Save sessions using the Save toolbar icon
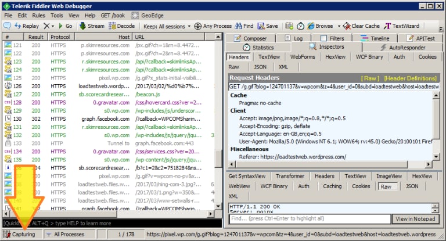The height and width of the screenshot is (241, 446). coord(268,26)
